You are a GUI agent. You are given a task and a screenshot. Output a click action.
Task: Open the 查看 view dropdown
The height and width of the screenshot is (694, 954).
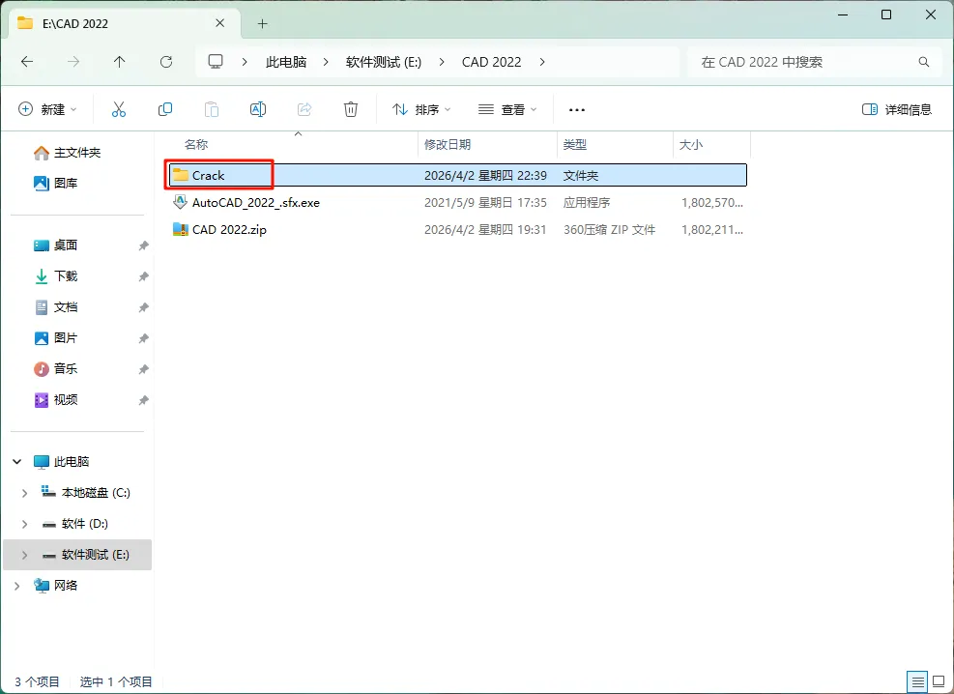(x=507, y=109)
